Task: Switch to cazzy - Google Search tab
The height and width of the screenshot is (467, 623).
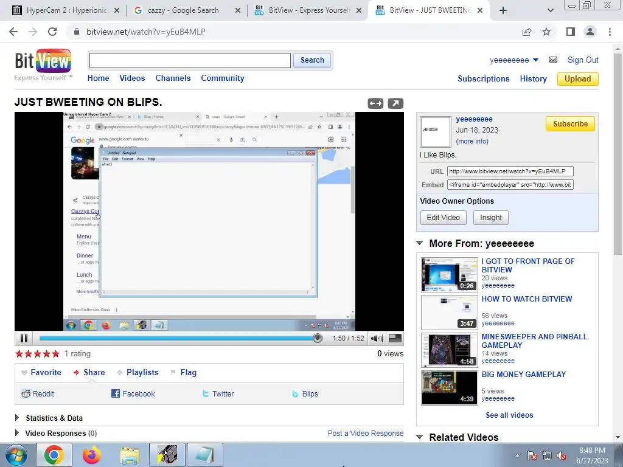Action: point(187,10)
